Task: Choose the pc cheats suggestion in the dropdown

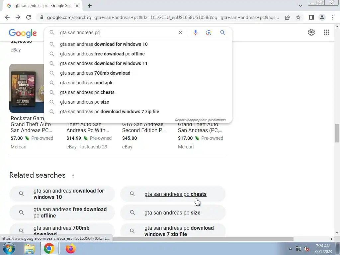Action: (138, 92)
